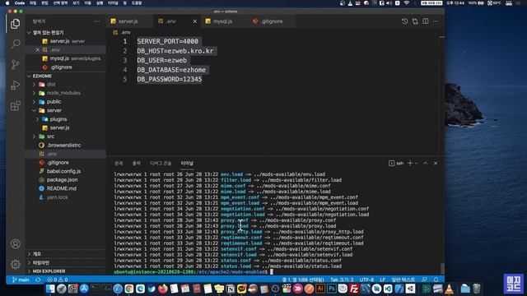The width and height of the screenshot is (527, 296).
Task: Open README.md in file tree
Action: (62, 188)
